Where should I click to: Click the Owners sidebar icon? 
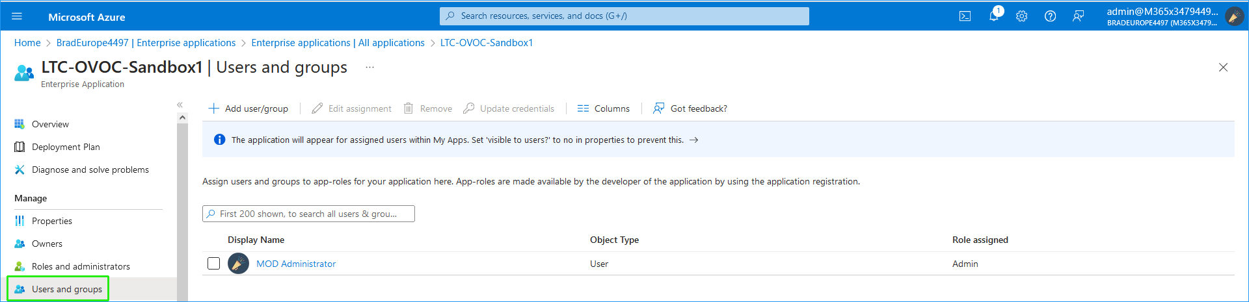(x=20, y=244)
